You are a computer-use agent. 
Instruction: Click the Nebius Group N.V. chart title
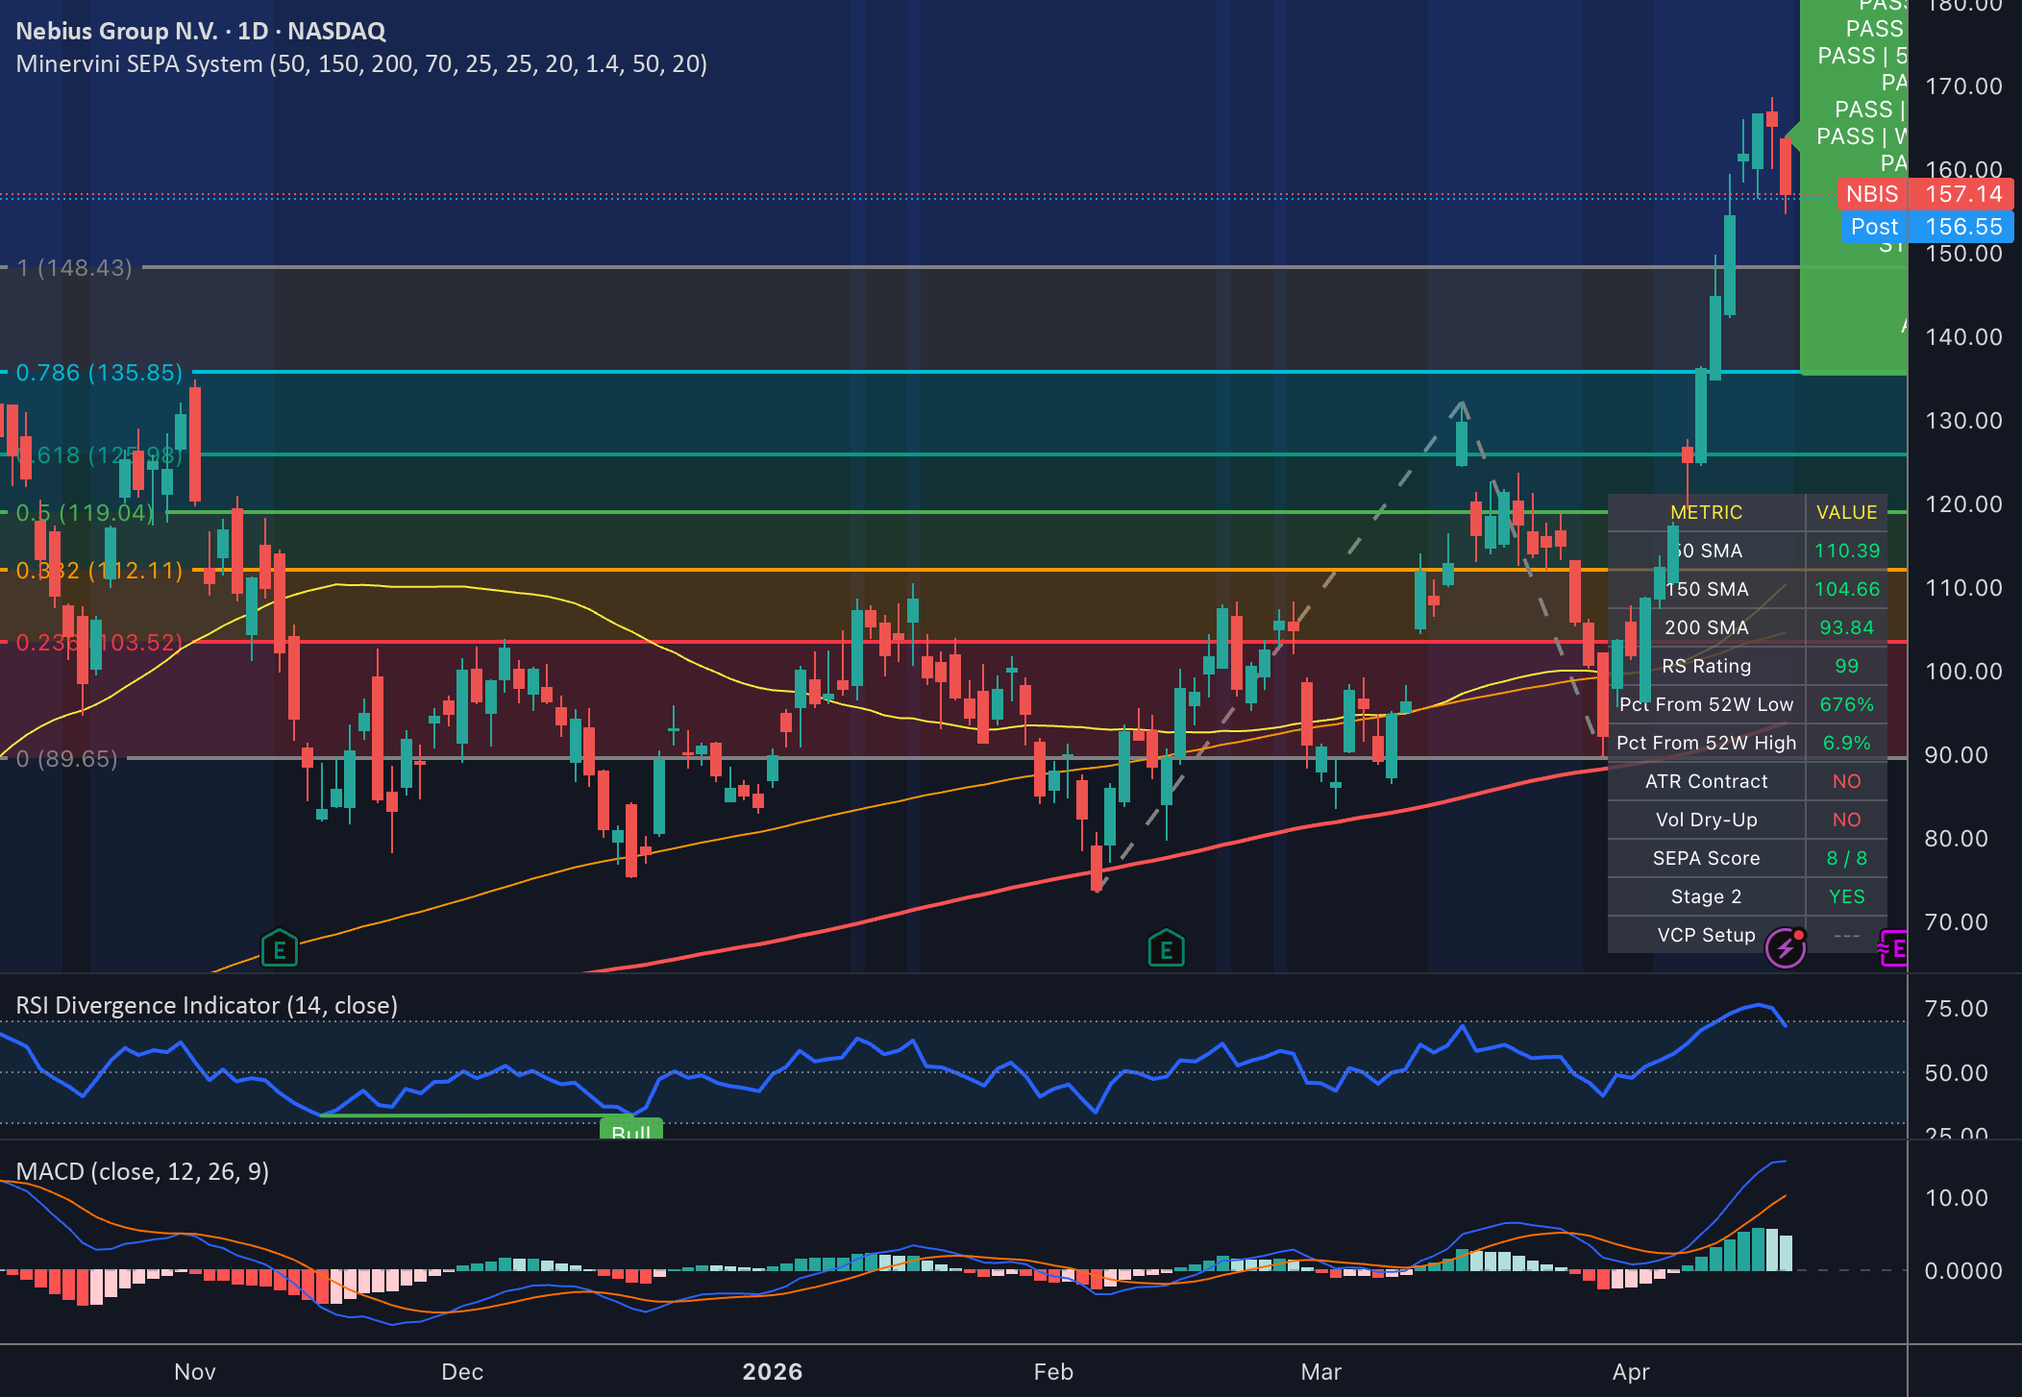201,31
